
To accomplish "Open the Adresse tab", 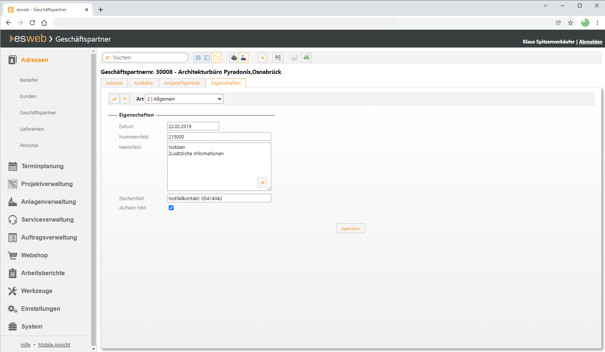I will click(114, 83).
